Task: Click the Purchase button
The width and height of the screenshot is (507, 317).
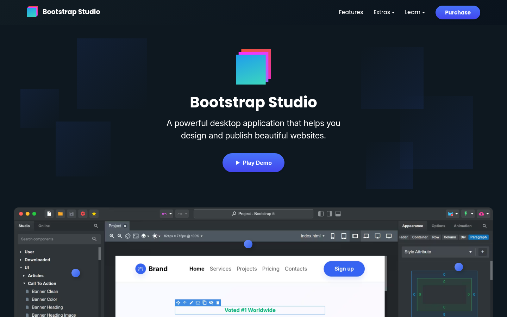Action: click(458, 12)
